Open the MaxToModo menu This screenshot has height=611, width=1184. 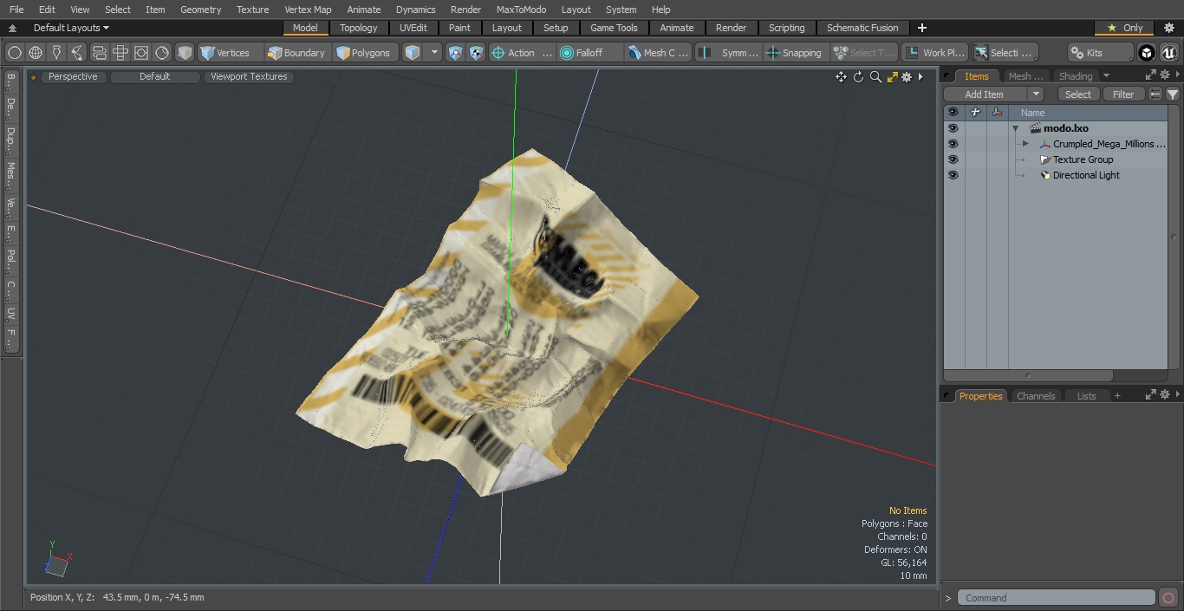[521, 10]
